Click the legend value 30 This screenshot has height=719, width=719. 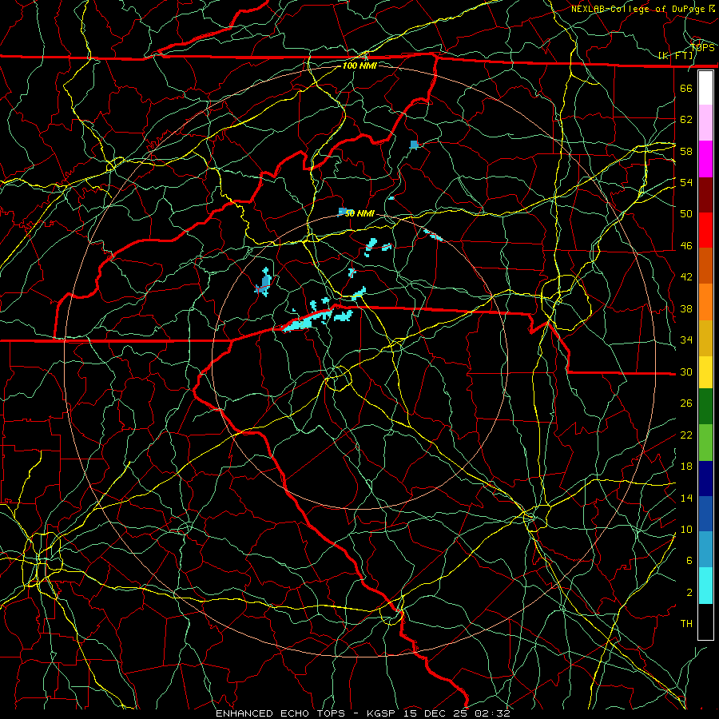click(686, 371)
